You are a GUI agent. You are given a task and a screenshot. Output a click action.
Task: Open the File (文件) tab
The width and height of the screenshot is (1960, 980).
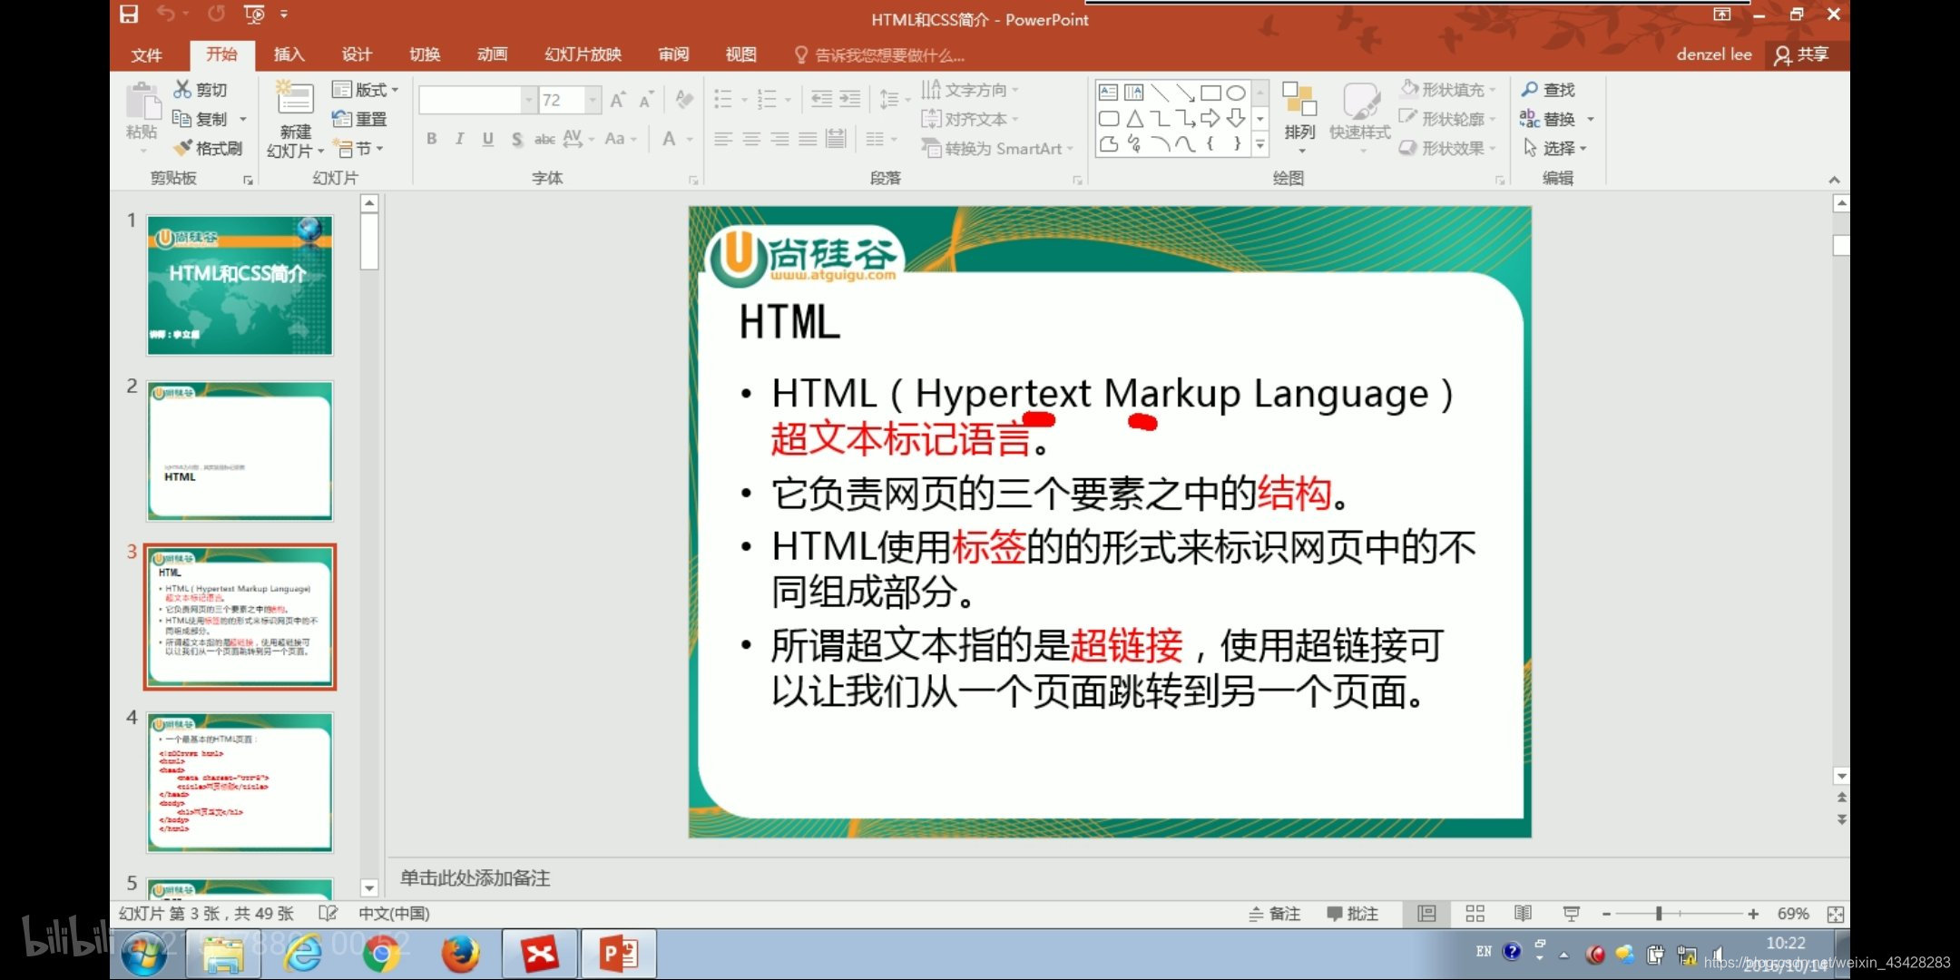(x=146, y=54)
